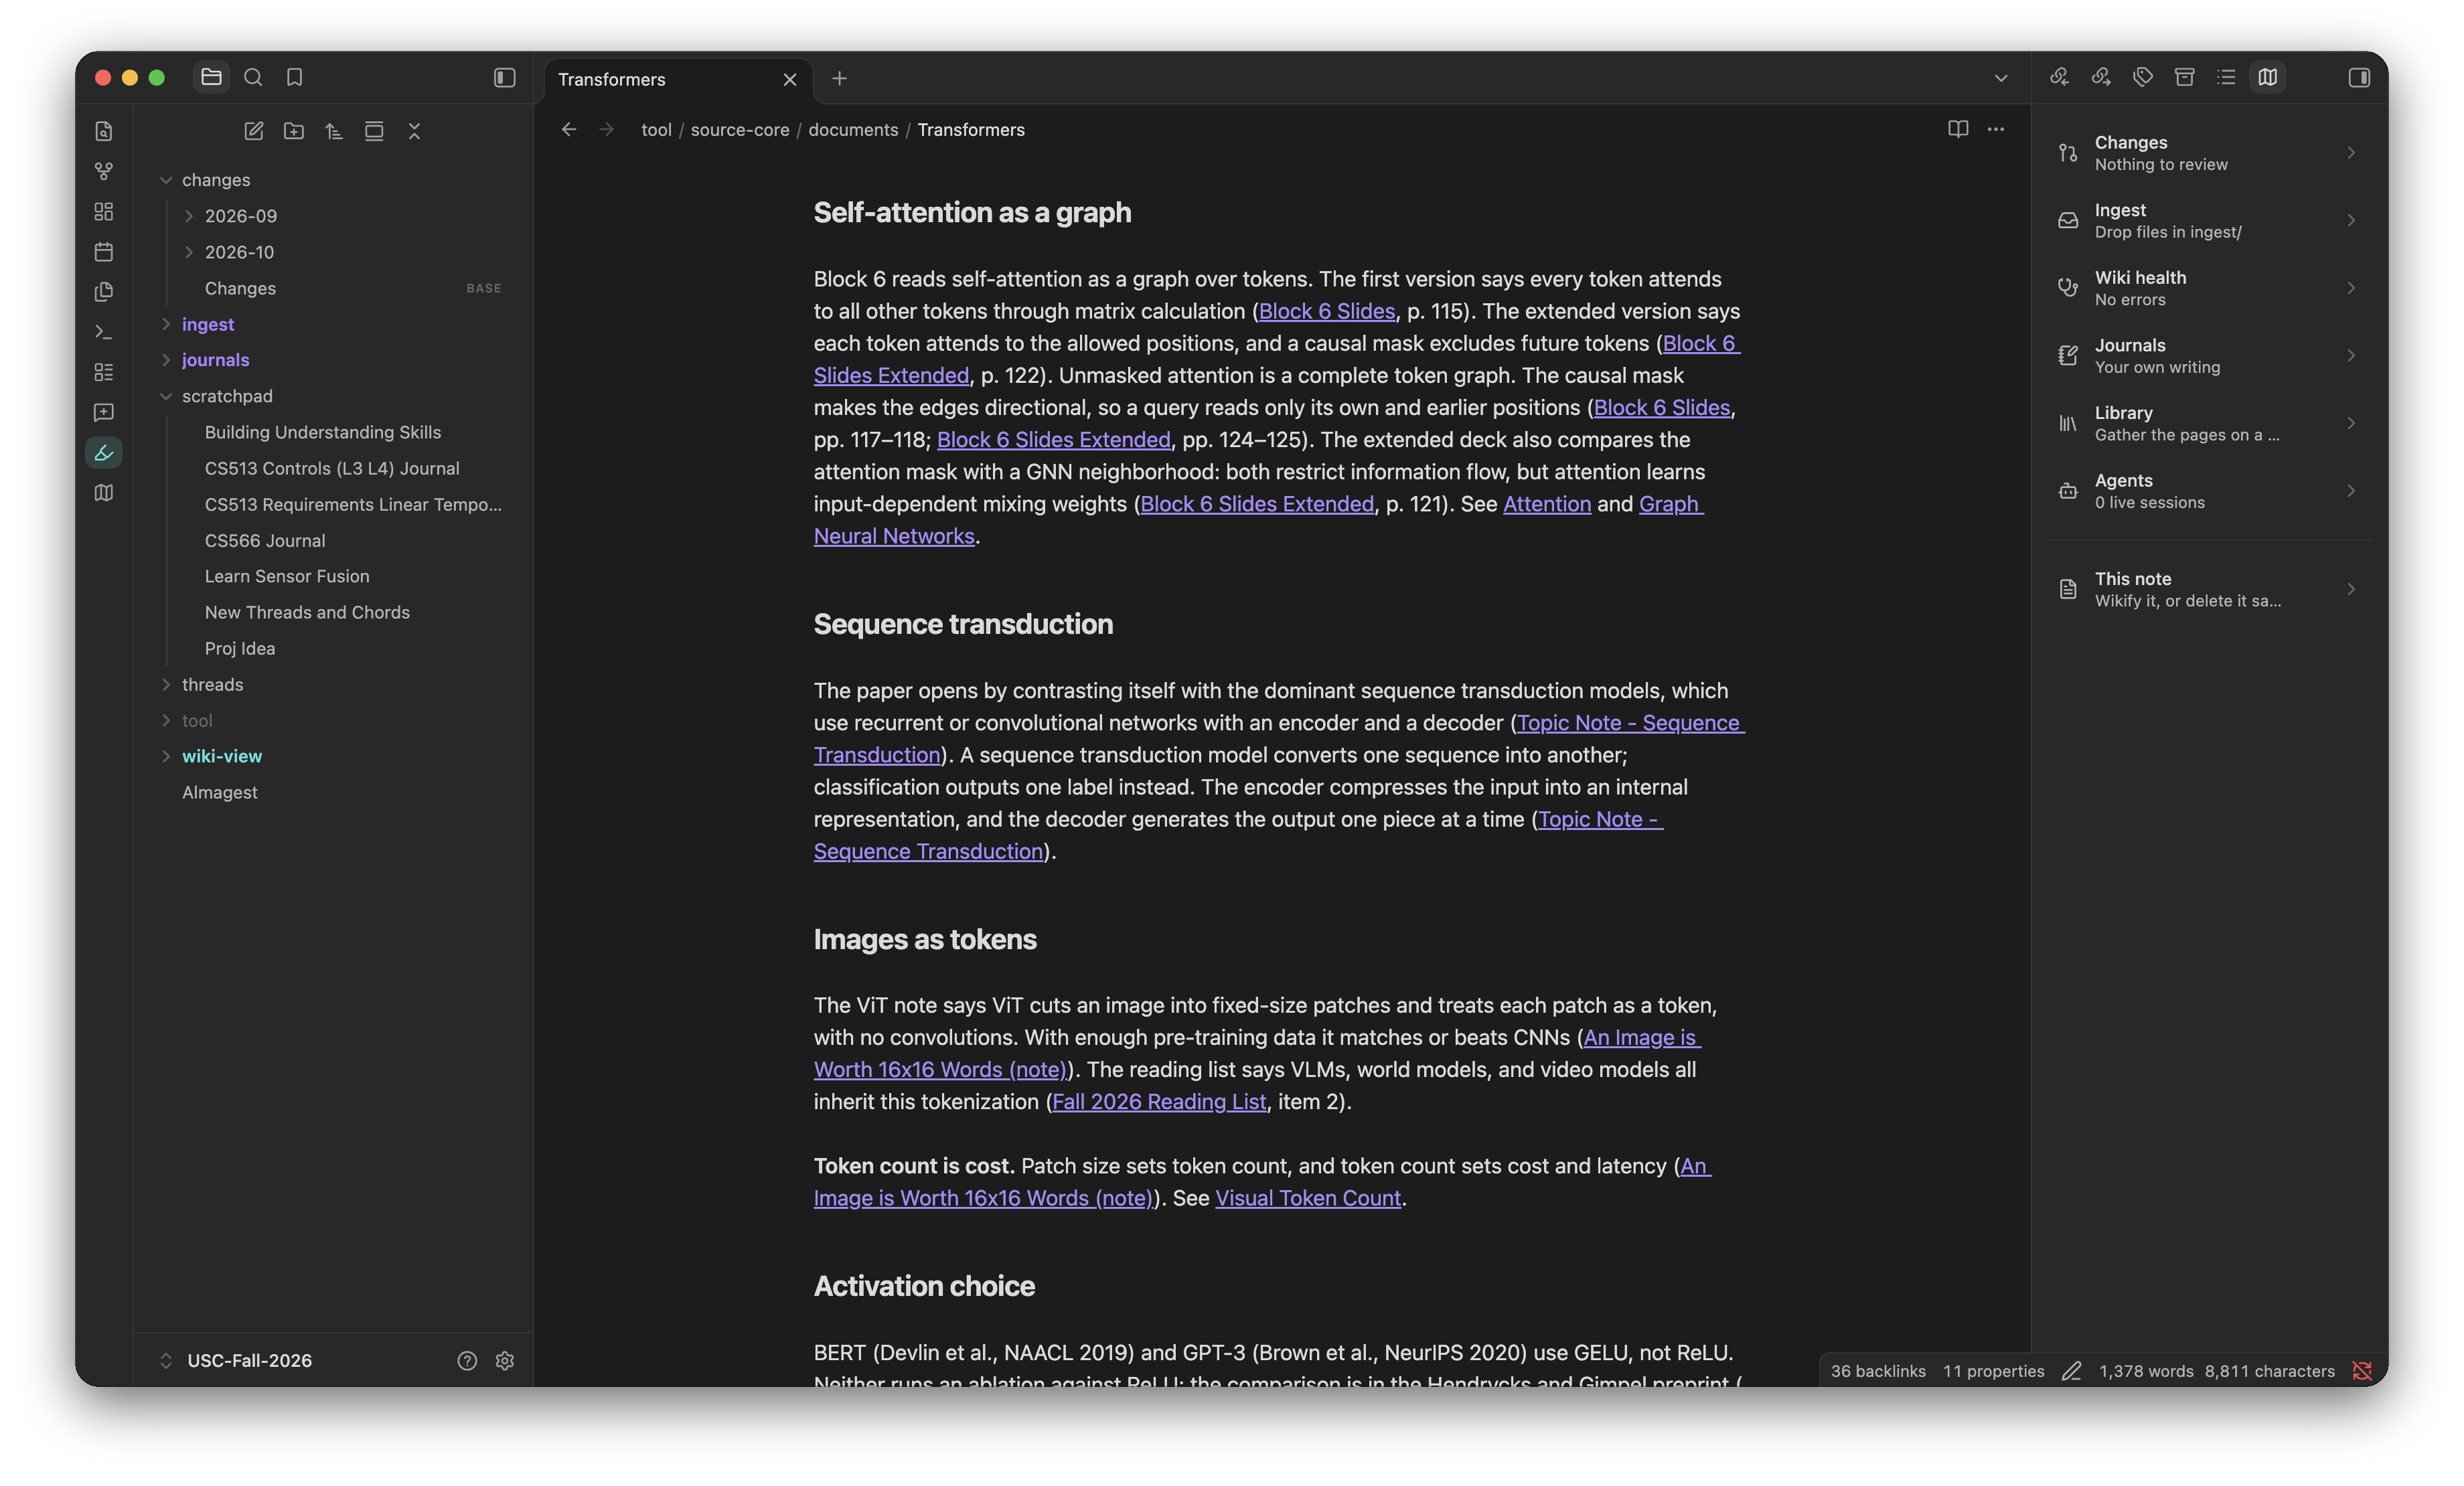
Task: Open the tab list dropdown arrow
Action: pos(2001,78)
